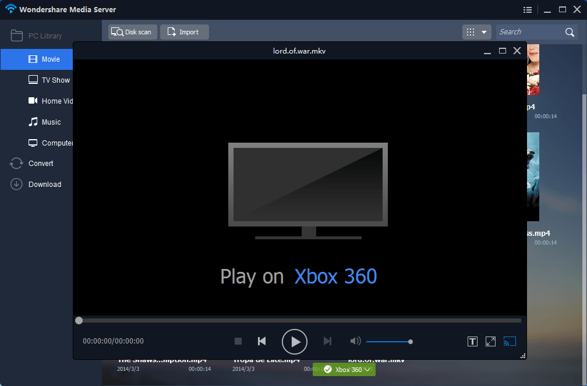This screenshot has height=386, width=587.
Task: Click the Download arrow circle icon
Action: 16,184
